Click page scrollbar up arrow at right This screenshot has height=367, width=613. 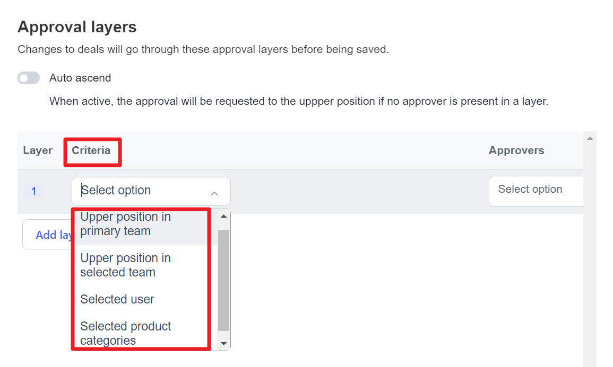click(x=590, y=138)
